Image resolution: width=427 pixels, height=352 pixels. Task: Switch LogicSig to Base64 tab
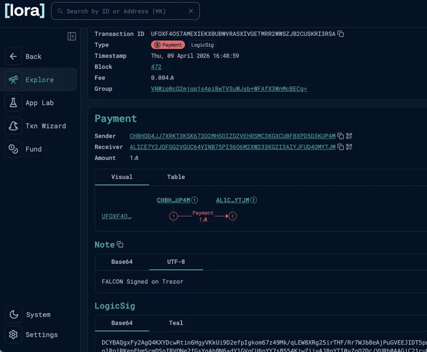[122, 323]
